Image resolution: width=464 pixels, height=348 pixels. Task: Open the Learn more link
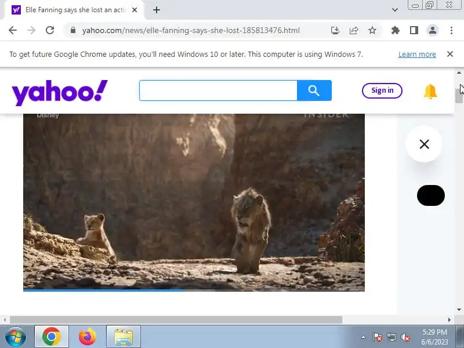pos(417,55)
